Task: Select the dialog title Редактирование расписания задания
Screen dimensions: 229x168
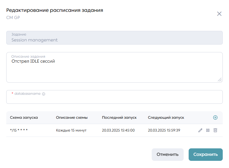Action: 55,10
